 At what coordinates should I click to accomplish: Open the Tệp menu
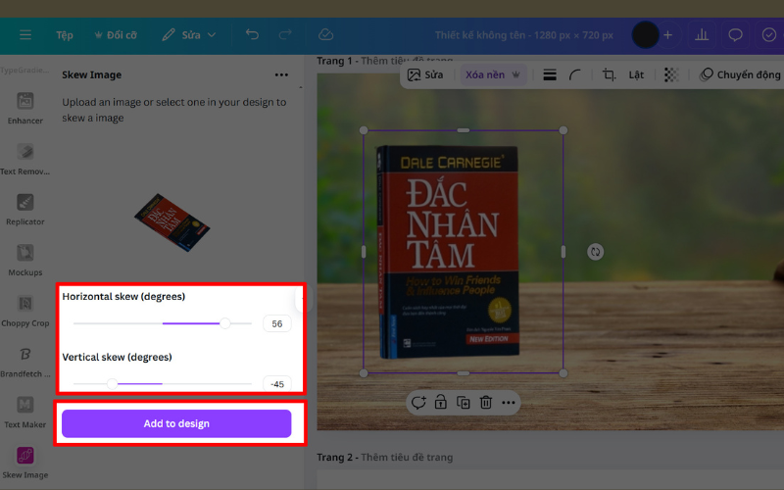coord(64,34)
